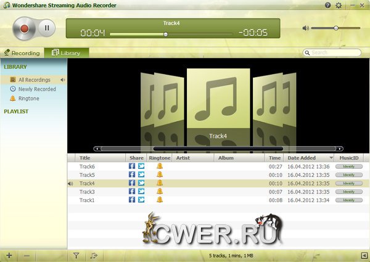Make ringtone from Track5 bell icon
The image size is (370, 262).
click(160, 174)
